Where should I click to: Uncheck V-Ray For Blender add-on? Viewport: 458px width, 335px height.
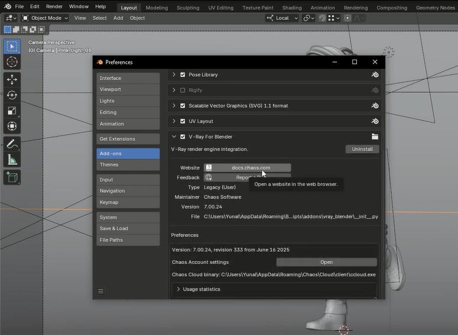183,136
